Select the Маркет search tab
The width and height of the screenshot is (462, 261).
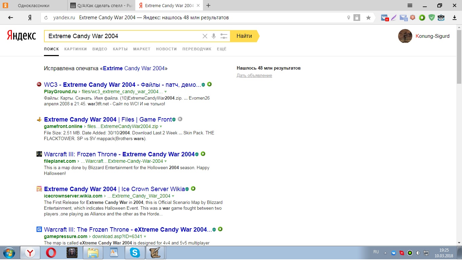(x=142, y=49)
